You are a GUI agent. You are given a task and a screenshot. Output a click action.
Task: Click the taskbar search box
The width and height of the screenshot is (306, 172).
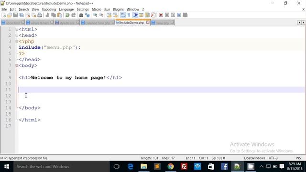62,167
